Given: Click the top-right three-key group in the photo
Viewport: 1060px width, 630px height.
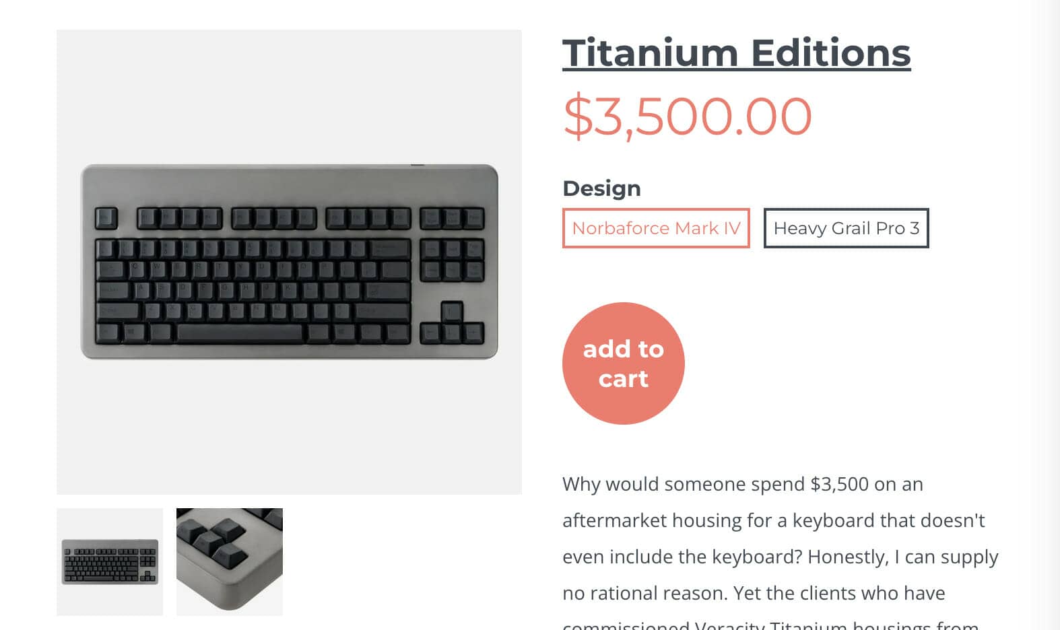Looking at the screenshot, I should (452, 217).
